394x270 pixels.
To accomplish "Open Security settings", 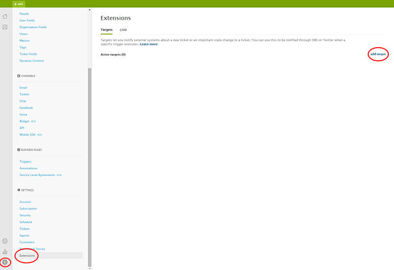I will coord(25,215).
